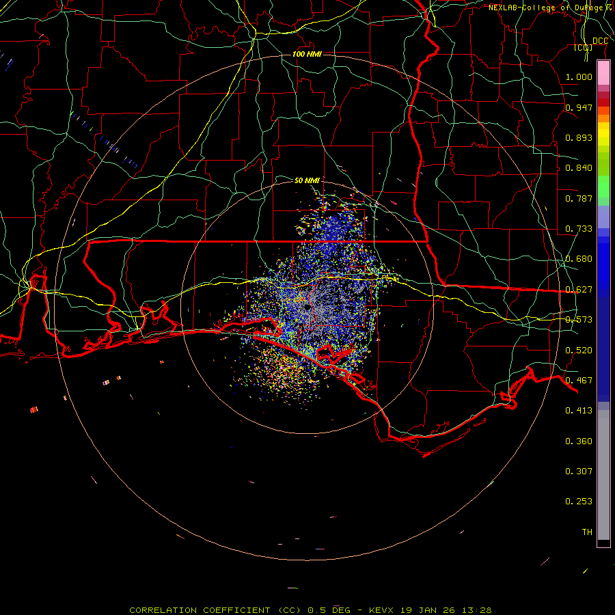Viewport: 615px width, 615px height.
Task: Click the 0.573 scale value
Action: click(579, 319)
